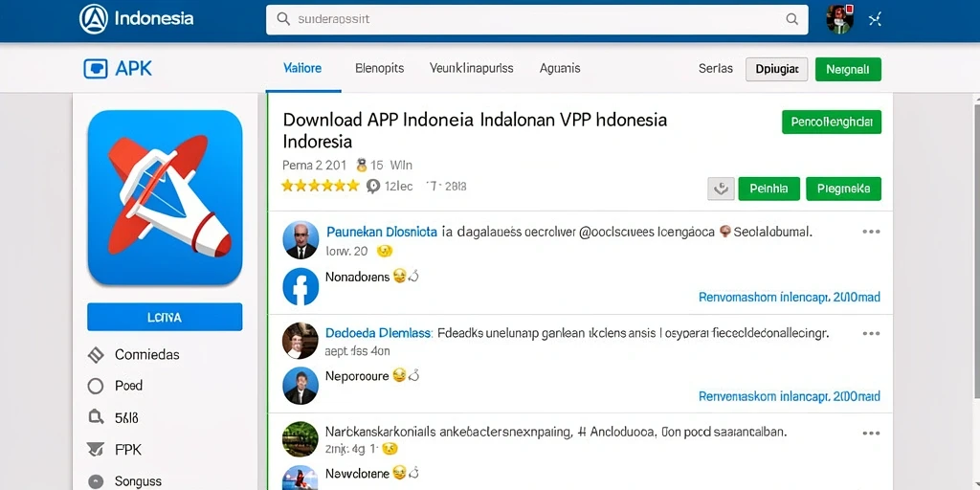Click the search submit magnifier at right end of search bar
980x490 pixels.
tap(791, 19)
